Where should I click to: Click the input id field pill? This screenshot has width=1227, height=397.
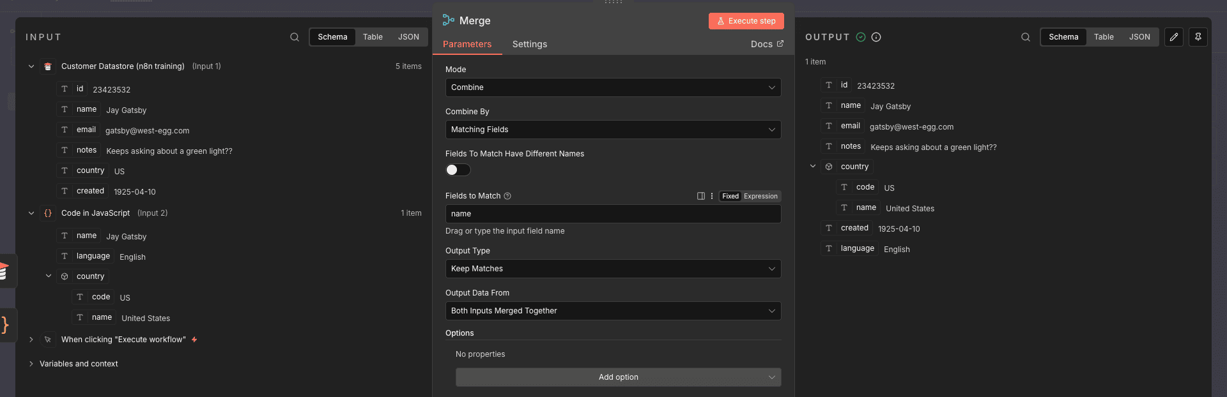(x=73, y=89)
